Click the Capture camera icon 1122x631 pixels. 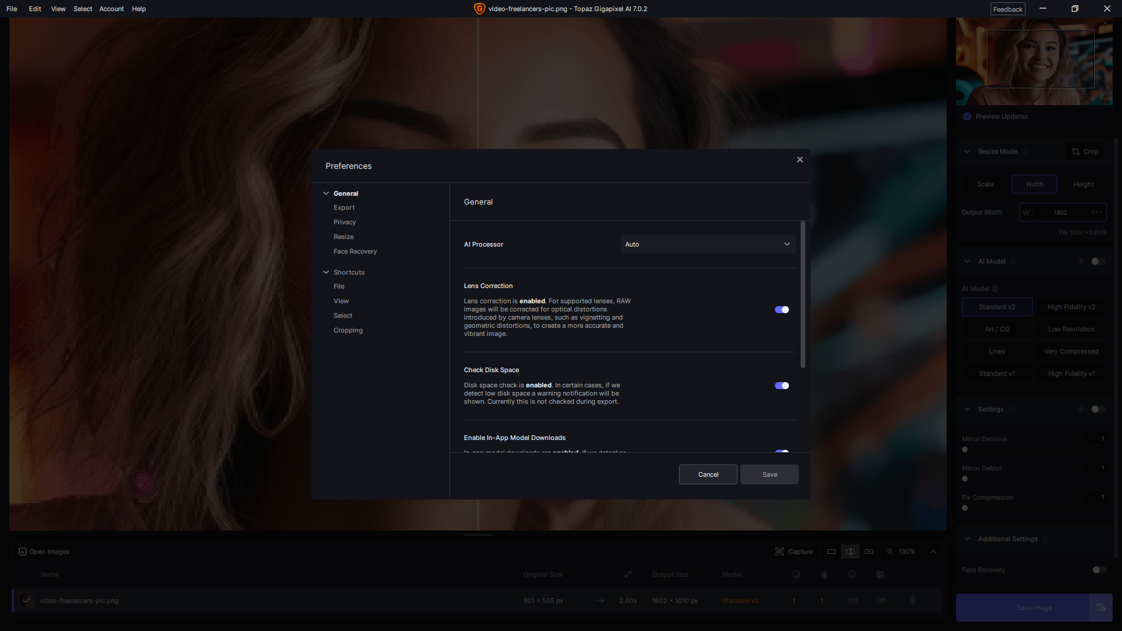pyautogui.click(x=780, y=552)
